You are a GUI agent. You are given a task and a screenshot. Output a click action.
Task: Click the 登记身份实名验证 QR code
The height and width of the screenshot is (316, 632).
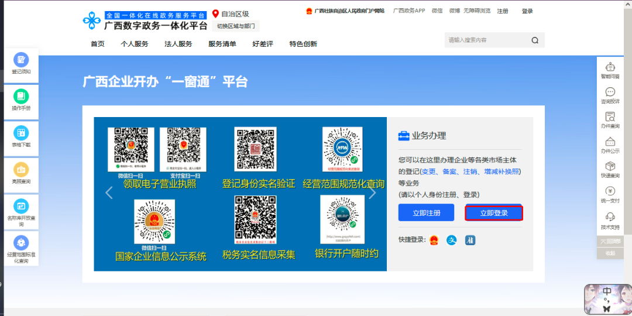pyautogui.click(x=256, y=149)
